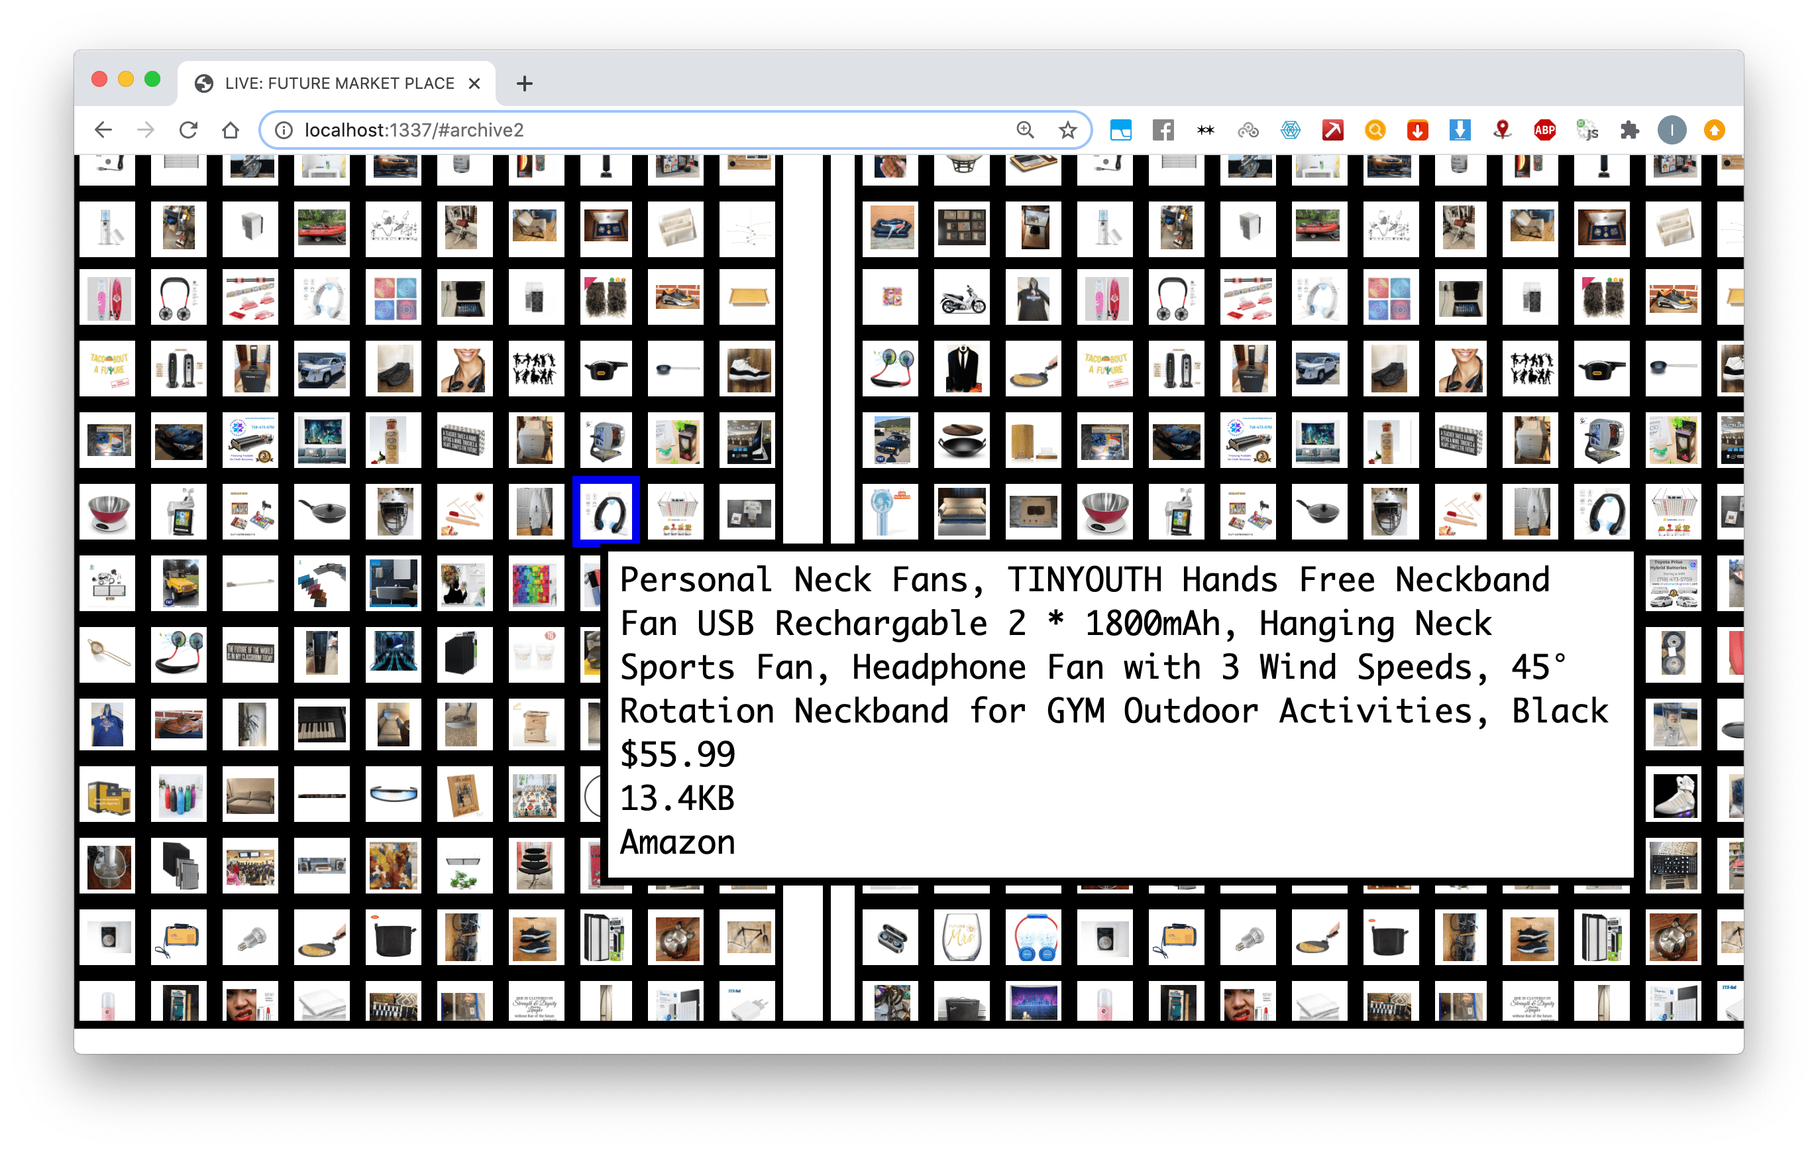Click the orange magnifier extension icon
This screenshot has width=1818, height=1152.
click(1375, 130)
